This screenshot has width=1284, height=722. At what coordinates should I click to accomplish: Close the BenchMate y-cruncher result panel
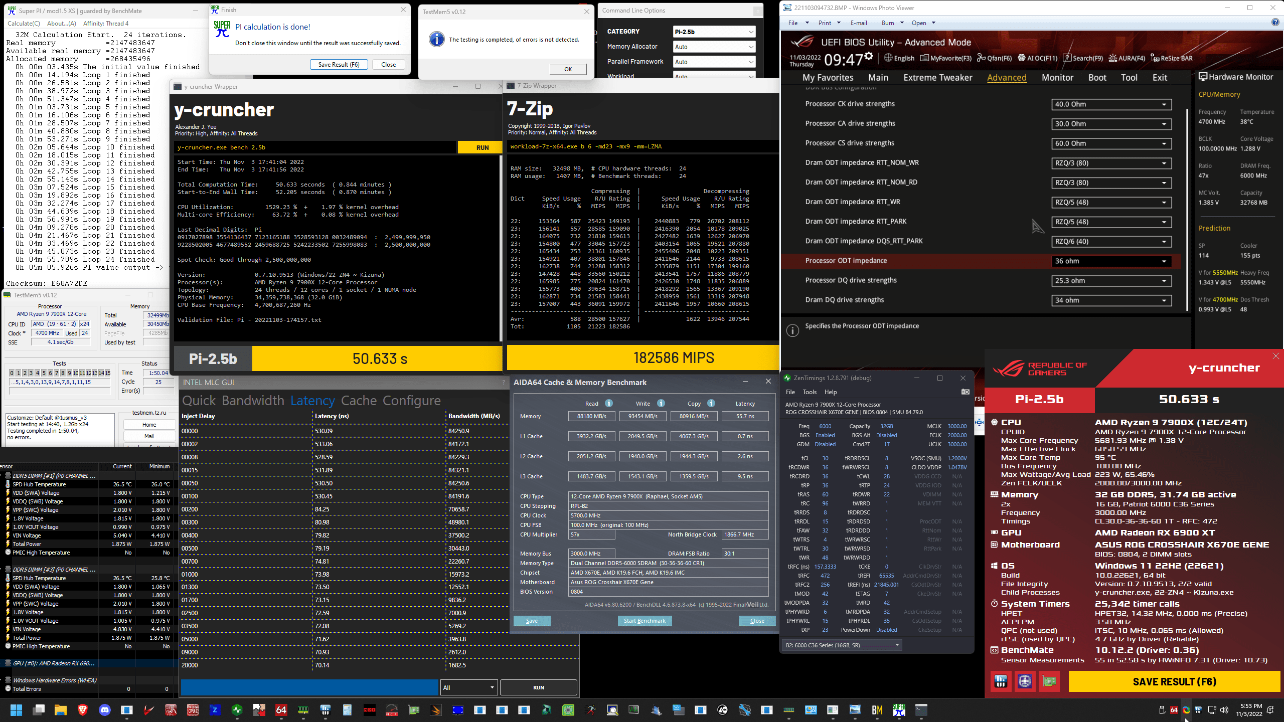1276,356
